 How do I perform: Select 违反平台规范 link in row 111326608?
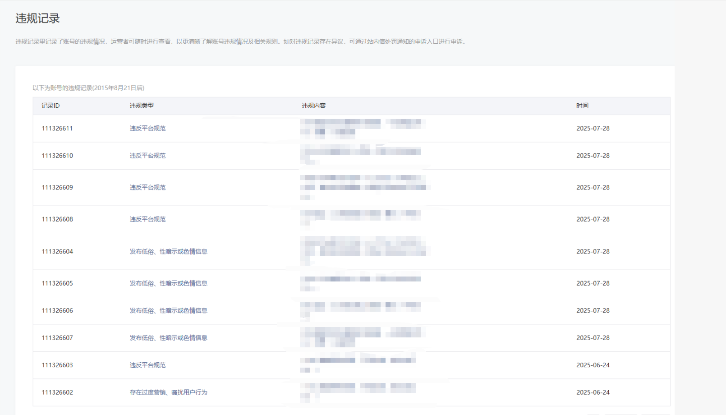coord(147,219)
